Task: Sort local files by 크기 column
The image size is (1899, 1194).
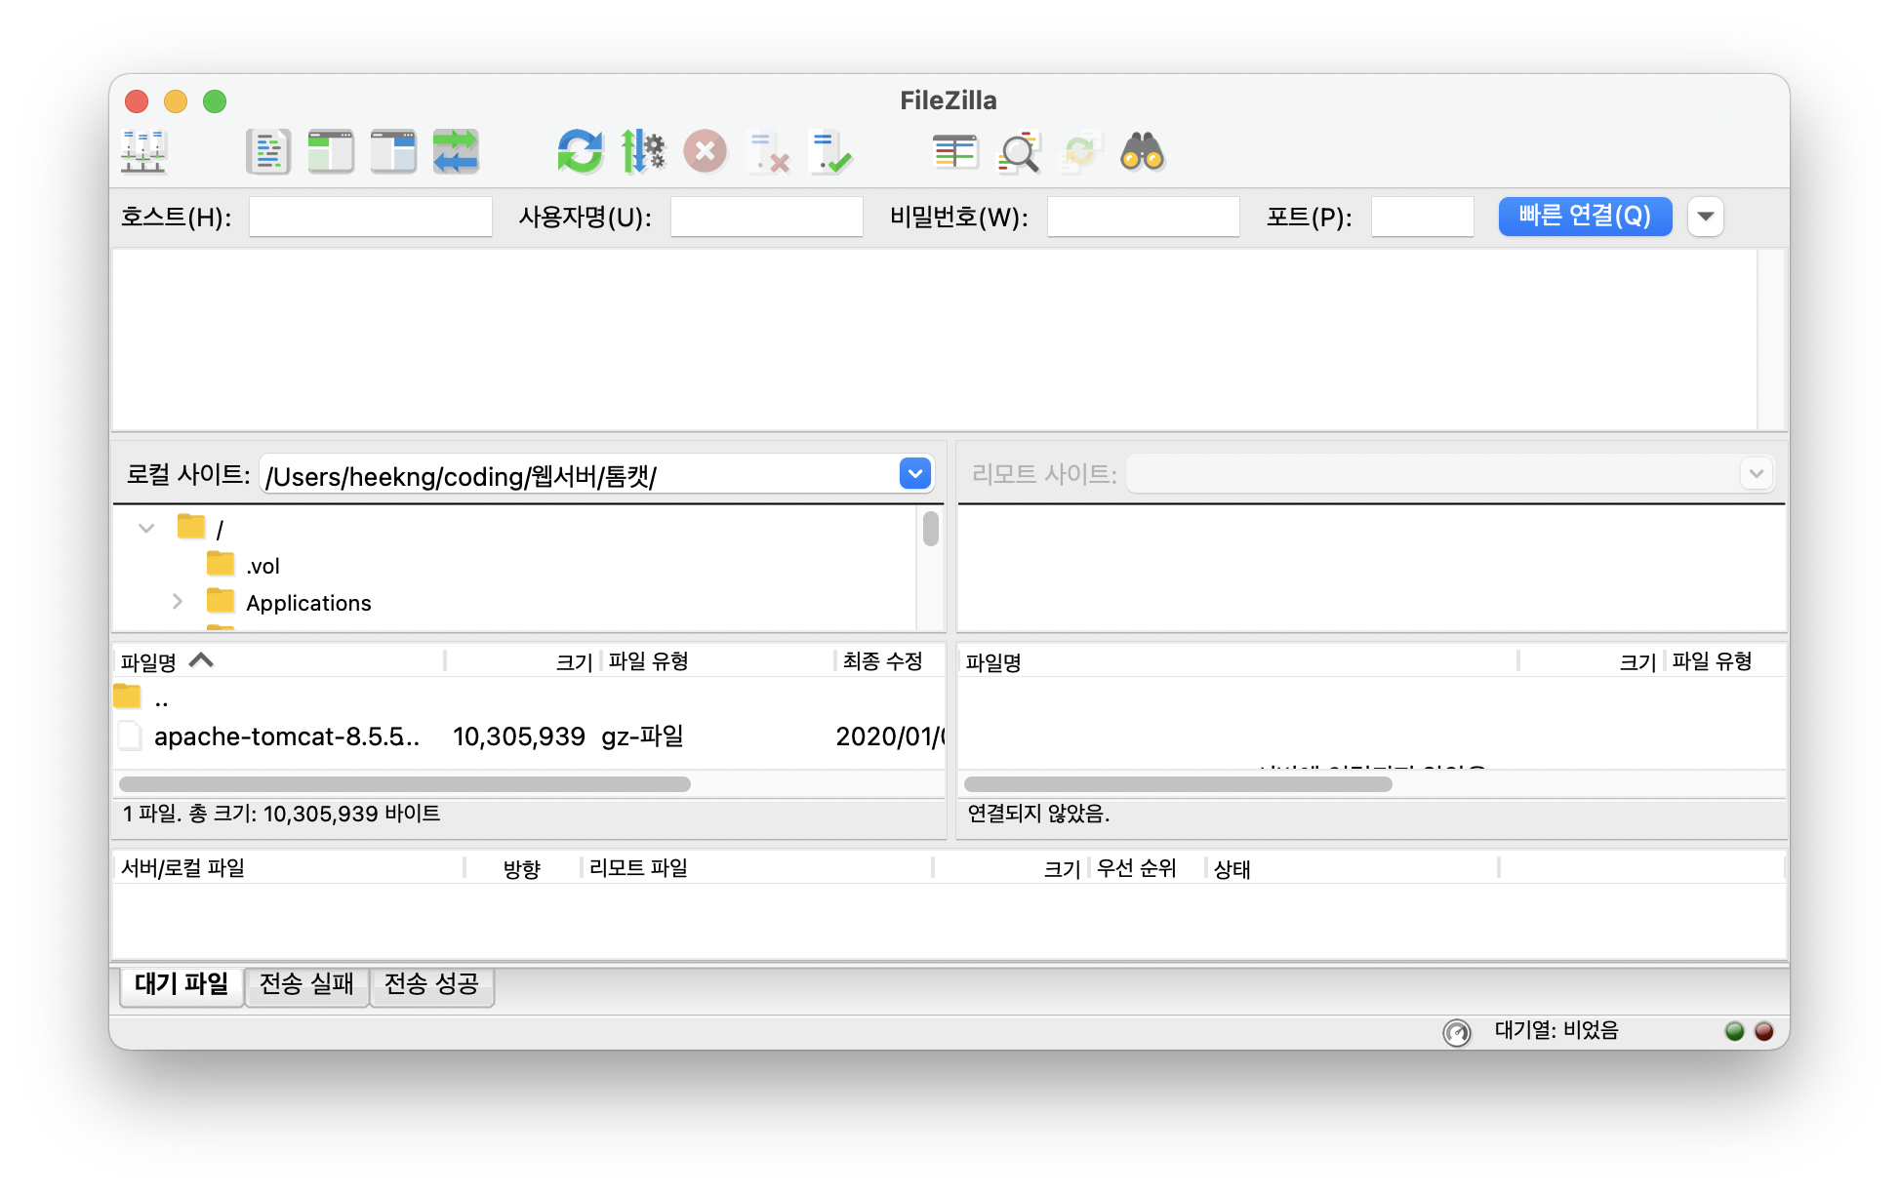Action: coord(523,661)
